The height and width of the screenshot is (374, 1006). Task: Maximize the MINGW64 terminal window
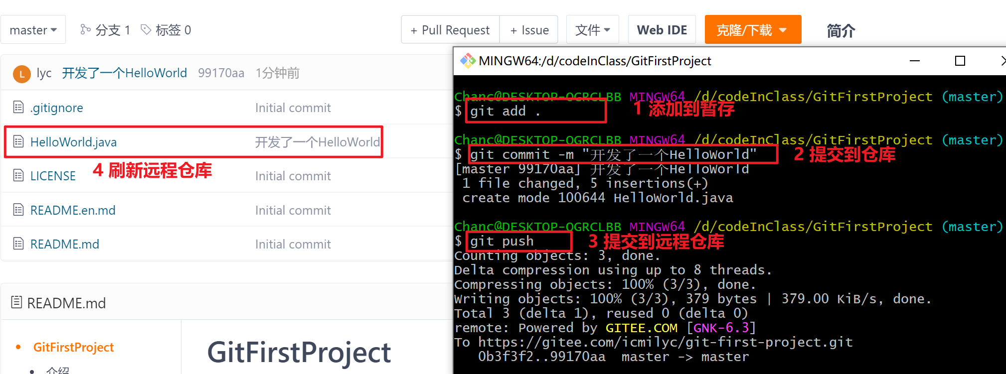pos(960,61)
